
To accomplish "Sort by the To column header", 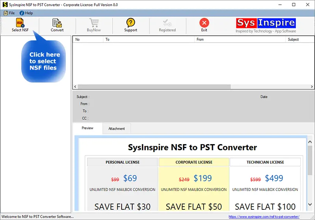I will point(149,39).
